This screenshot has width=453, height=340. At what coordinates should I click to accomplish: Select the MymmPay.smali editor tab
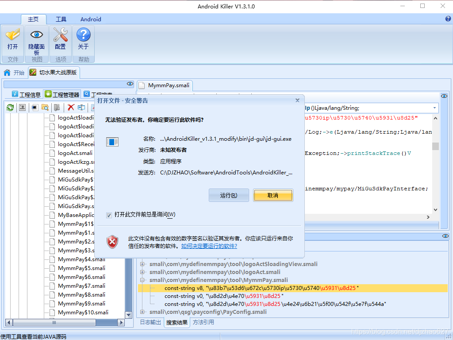[x=165, y=85]
